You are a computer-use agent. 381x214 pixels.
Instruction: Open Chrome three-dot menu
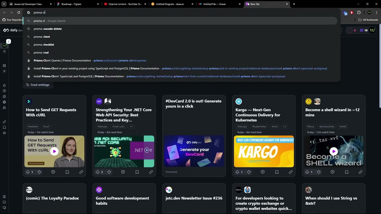tap(377, 12)
